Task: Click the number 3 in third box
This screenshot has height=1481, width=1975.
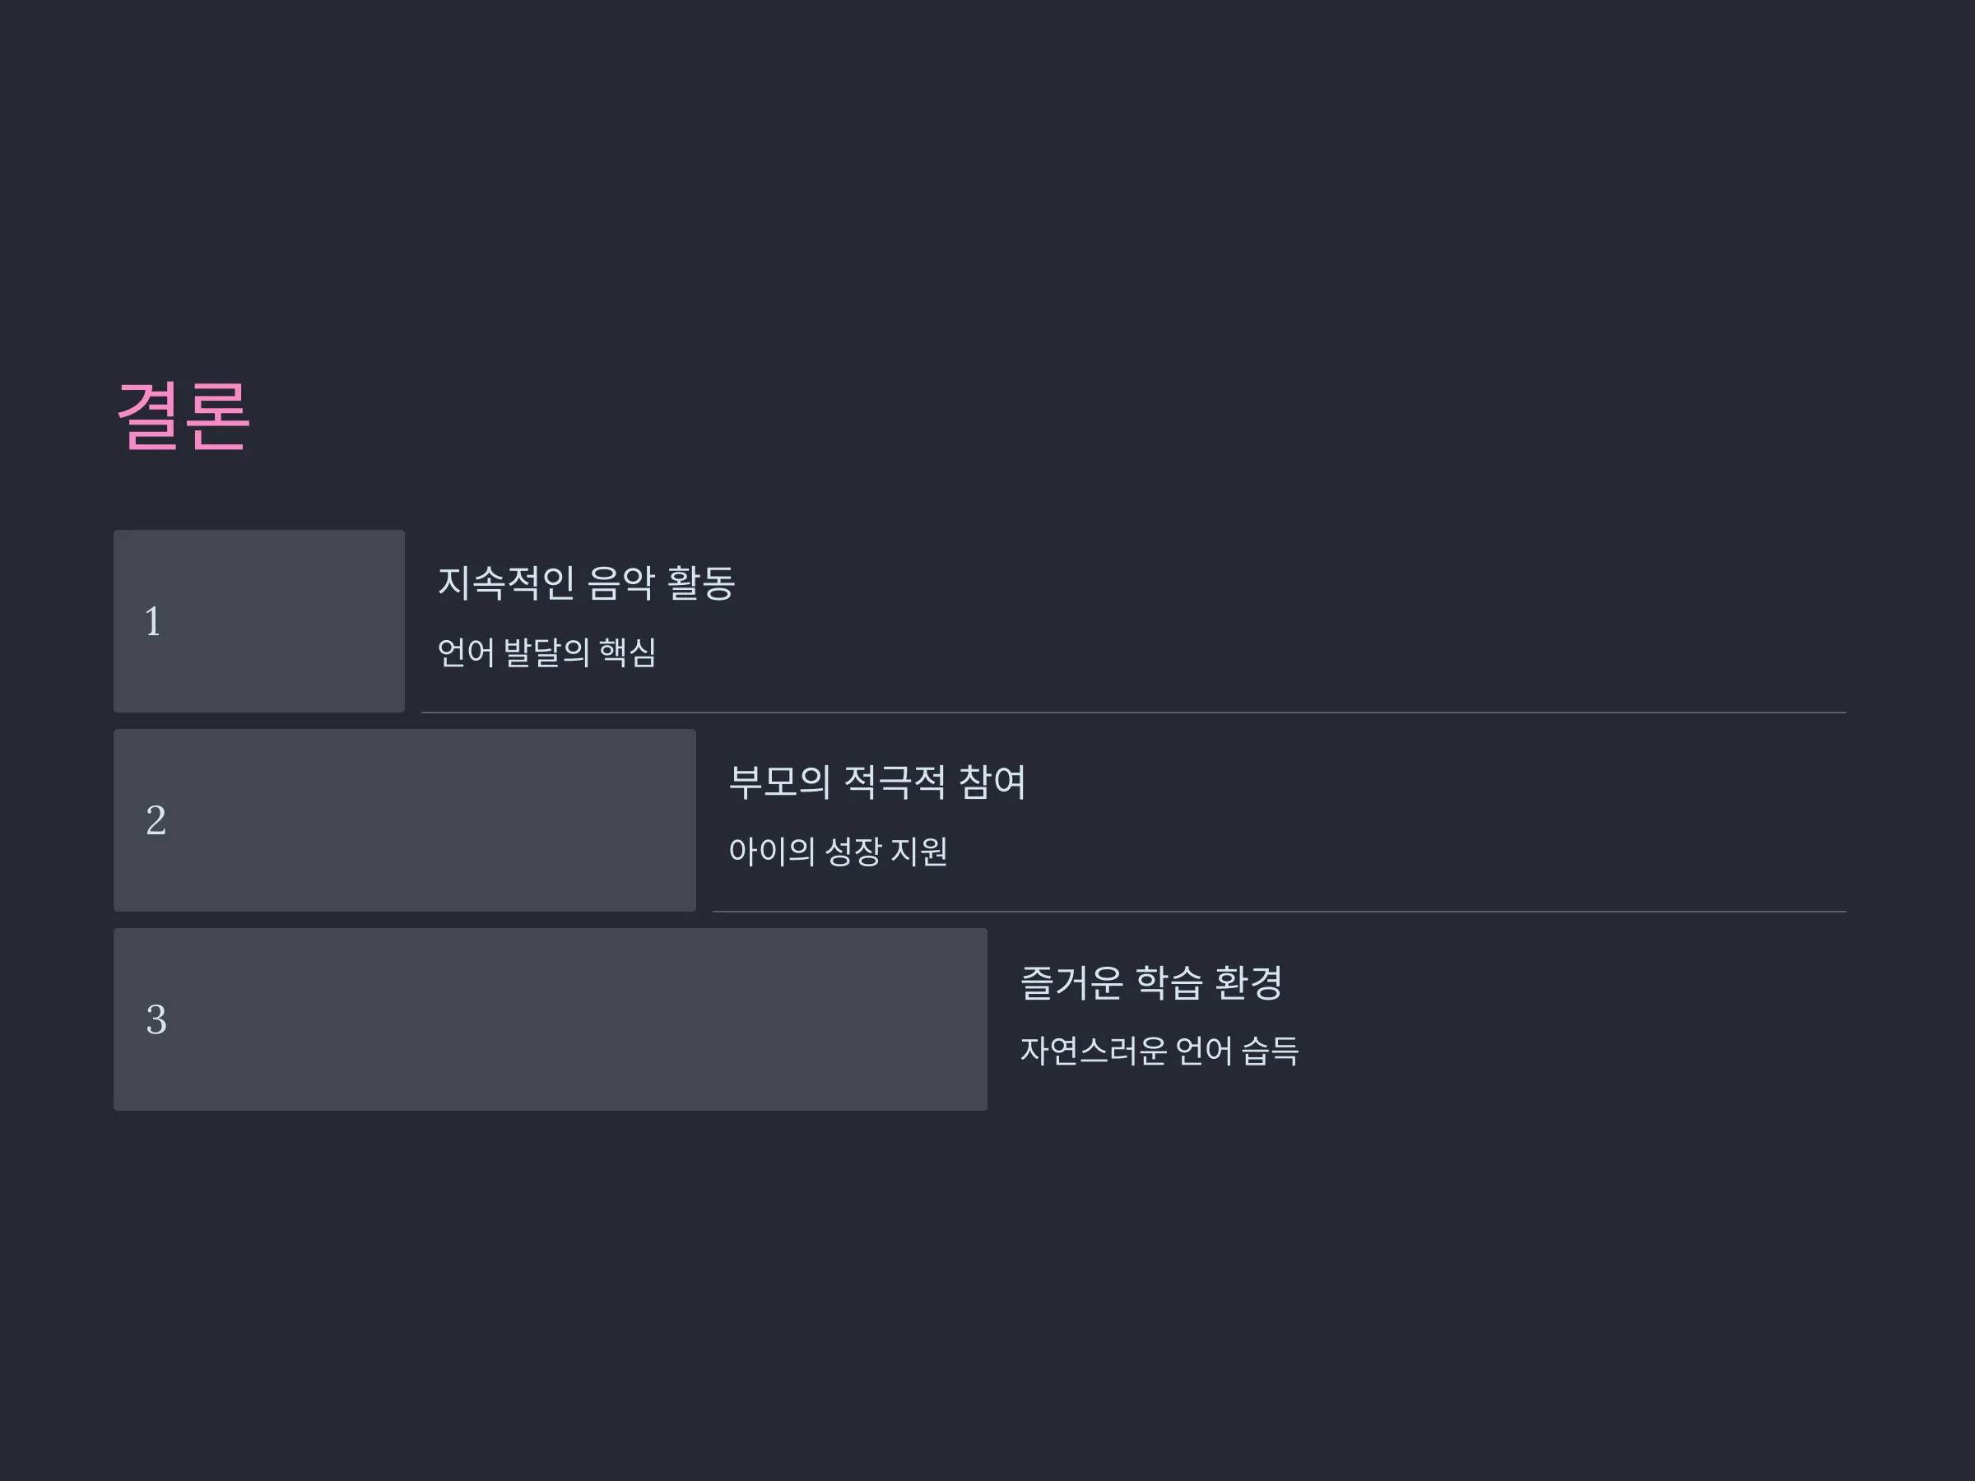Action: pos(156,1019)
